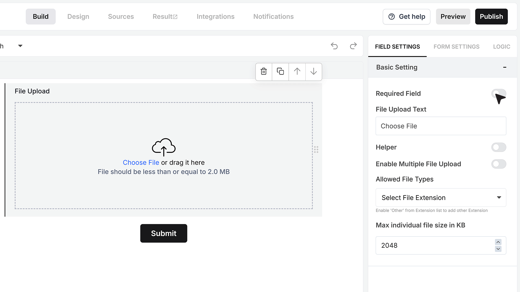Image resolution: width=520 pixels, height=292 pixels.
Task: Switch to the Integrations tab
Action: 216,16
